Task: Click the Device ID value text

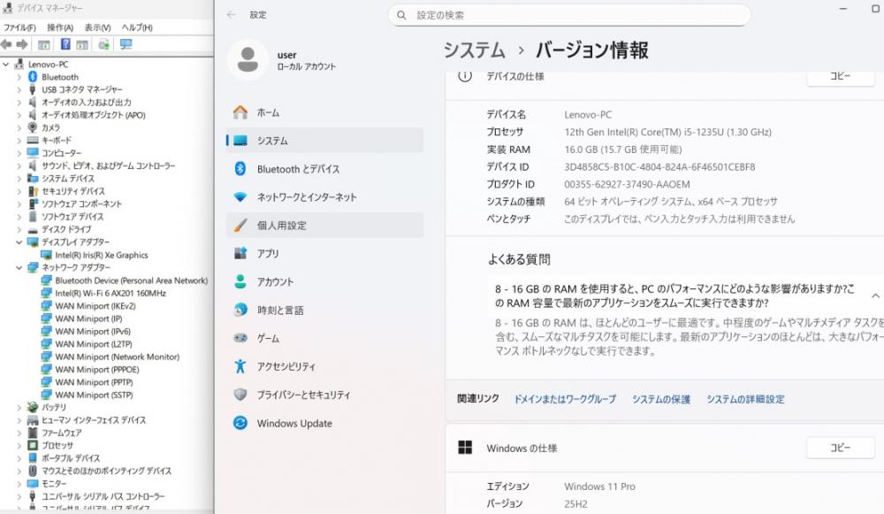Action: pos(659,167)
